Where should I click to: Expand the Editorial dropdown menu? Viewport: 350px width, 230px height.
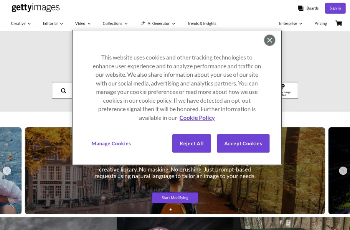53,23
